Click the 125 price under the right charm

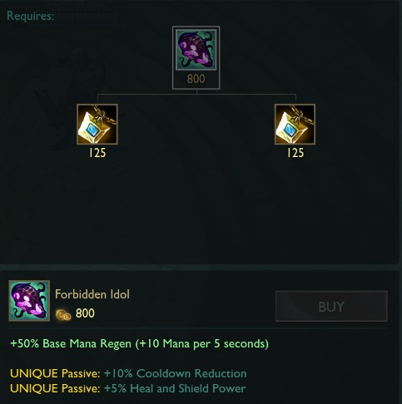coord(295,153)
